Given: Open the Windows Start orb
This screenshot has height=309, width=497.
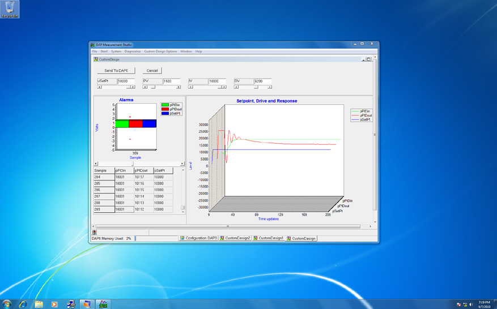Looking at the screenshot, I should tap(6, 304).
